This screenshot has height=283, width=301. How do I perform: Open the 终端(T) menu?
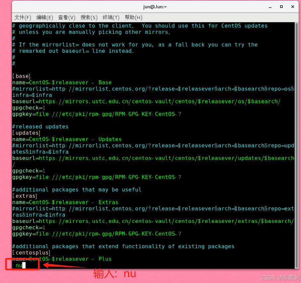pos(111,18)
